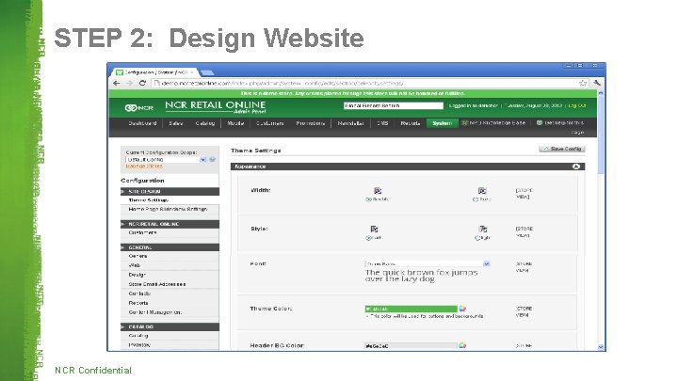
Task: Open the Newsletter menu
Action: point(350,123)
